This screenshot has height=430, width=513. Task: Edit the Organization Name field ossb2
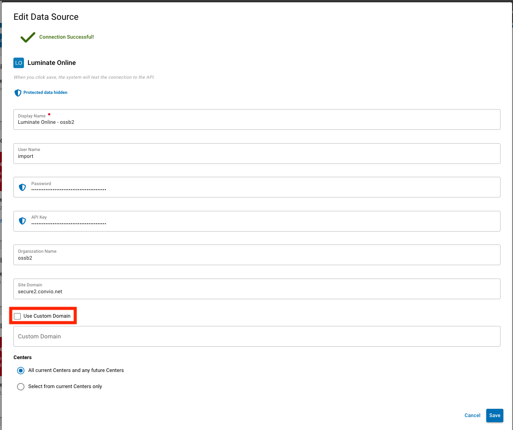257,255
